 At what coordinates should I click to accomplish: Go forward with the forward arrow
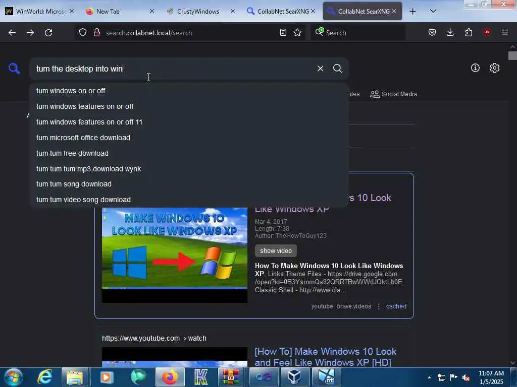pyautogui.click(x=30, y=33)
